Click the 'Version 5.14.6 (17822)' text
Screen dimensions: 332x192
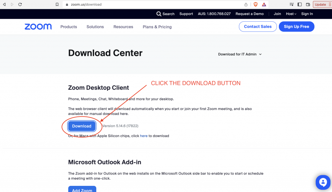(120, 126)
